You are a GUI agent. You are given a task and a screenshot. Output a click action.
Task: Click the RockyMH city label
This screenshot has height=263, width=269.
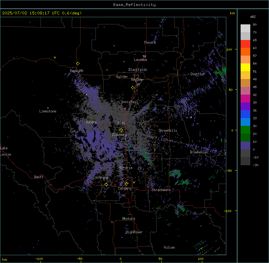(x=76, y=71)
